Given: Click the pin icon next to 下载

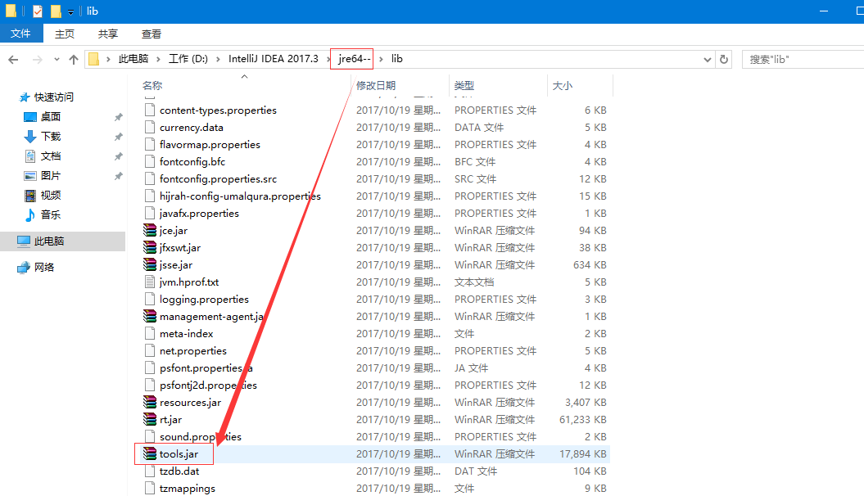Looking at the screenshot, I should [x=118, y=137].
